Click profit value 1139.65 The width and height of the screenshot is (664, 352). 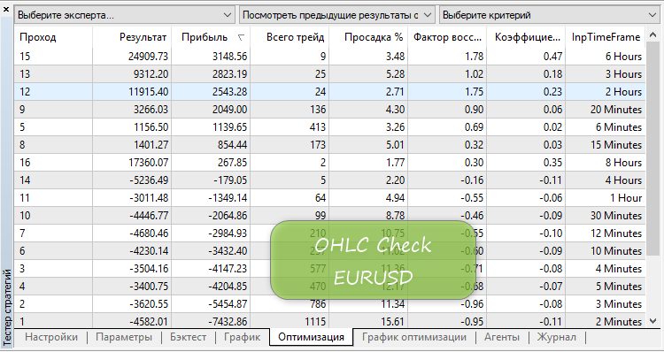229,127
